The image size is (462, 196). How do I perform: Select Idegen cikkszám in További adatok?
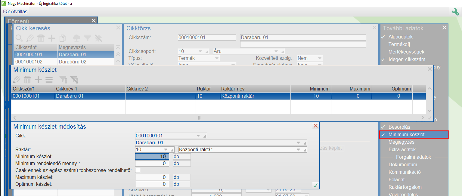click(x=407, y=60)
